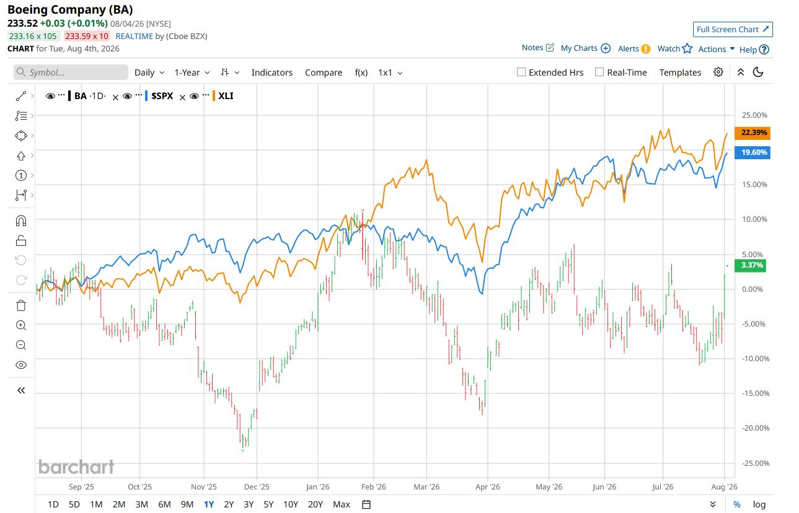Collapse the chart toolbar with double chevron
This screenshot has width=799, height=513.
740,72
